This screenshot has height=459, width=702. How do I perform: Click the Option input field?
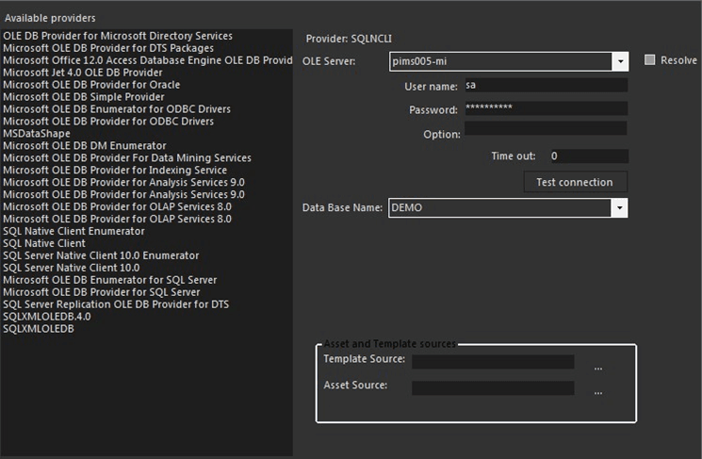tap(546, 128)
